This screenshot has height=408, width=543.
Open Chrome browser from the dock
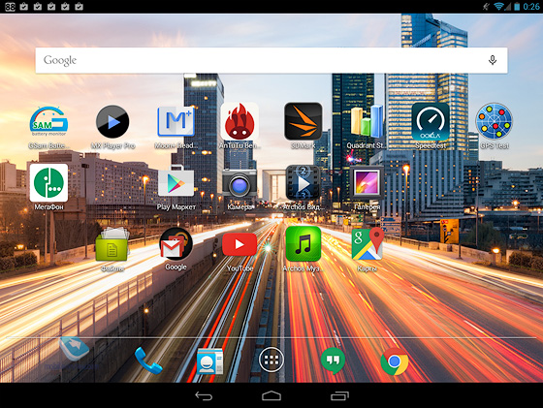[x=394, y=361]
